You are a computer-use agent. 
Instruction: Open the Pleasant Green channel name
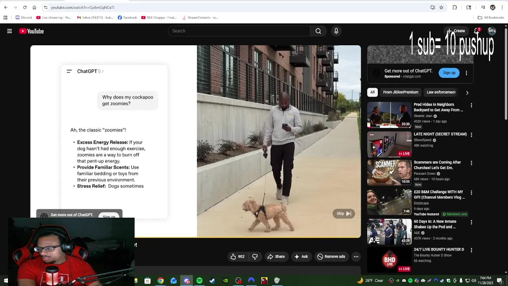coord(425,174)
